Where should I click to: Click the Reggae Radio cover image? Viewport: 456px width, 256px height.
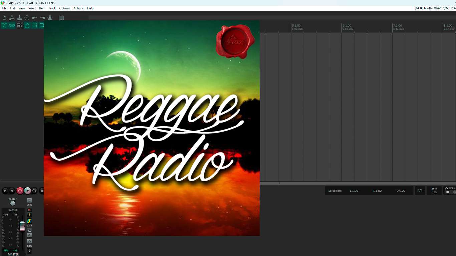(152, 128)
